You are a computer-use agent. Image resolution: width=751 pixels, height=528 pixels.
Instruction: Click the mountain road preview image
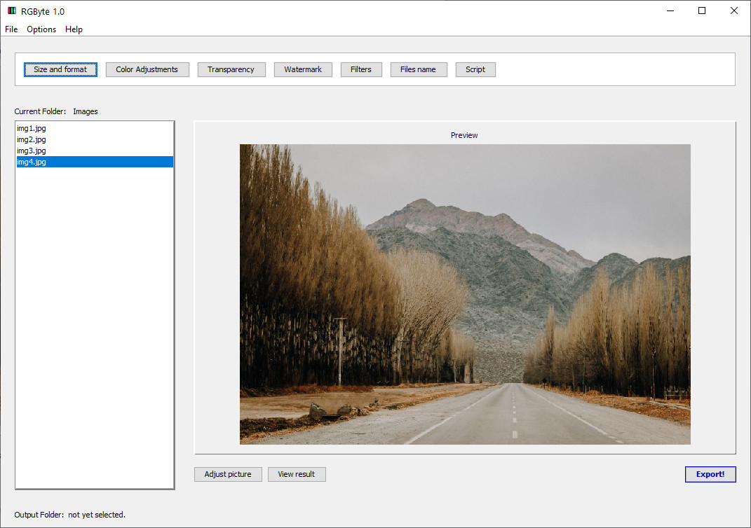[x=465, y=294]
